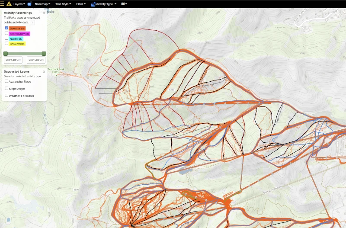Open the Basemap dropdown menu
The image size is (346, 228).
coord(42,4)
